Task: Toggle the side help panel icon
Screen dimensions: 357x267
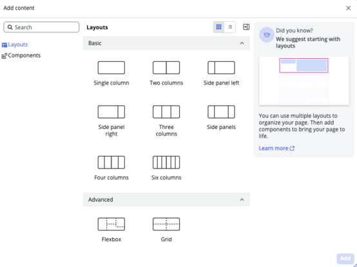Action: [246, 27]
